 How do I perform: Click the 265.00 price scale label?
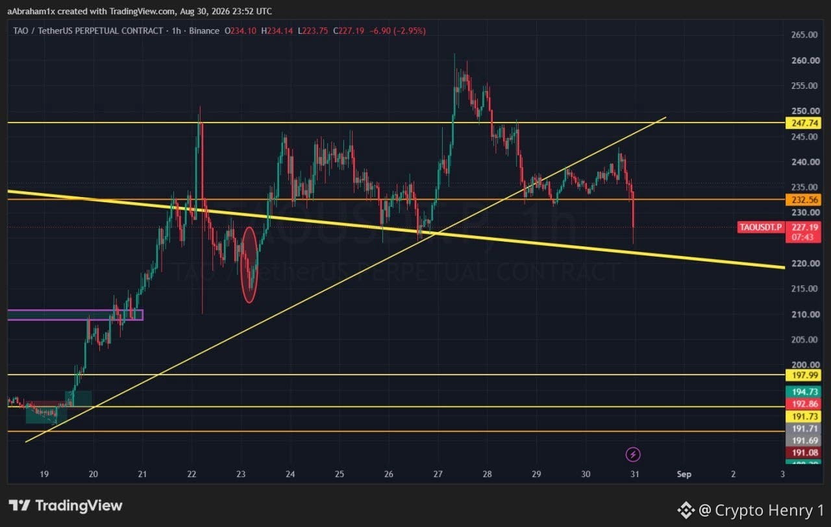[x=804, y=35]
